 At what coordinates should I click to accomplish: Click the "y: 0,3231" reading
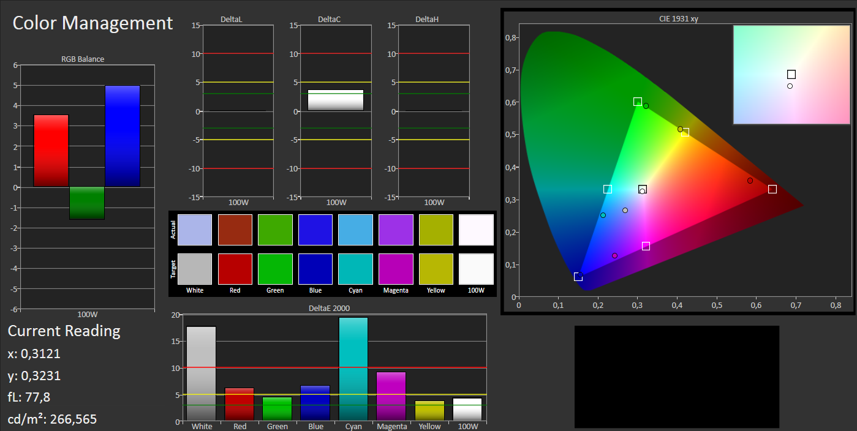34,376
